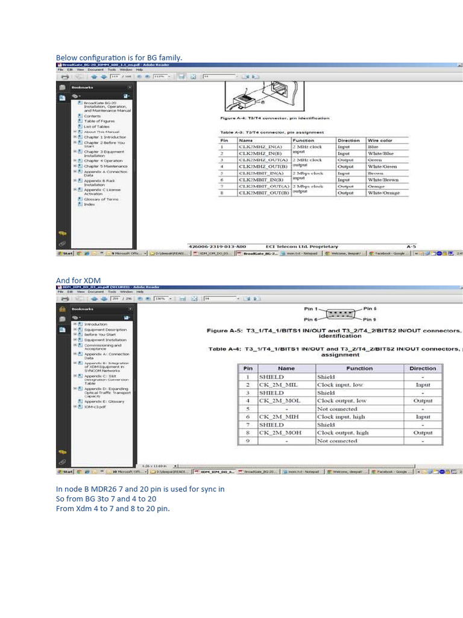Expand Chapter 4 Operation bookmark
The image size is (463, 618).
(75, 161)
